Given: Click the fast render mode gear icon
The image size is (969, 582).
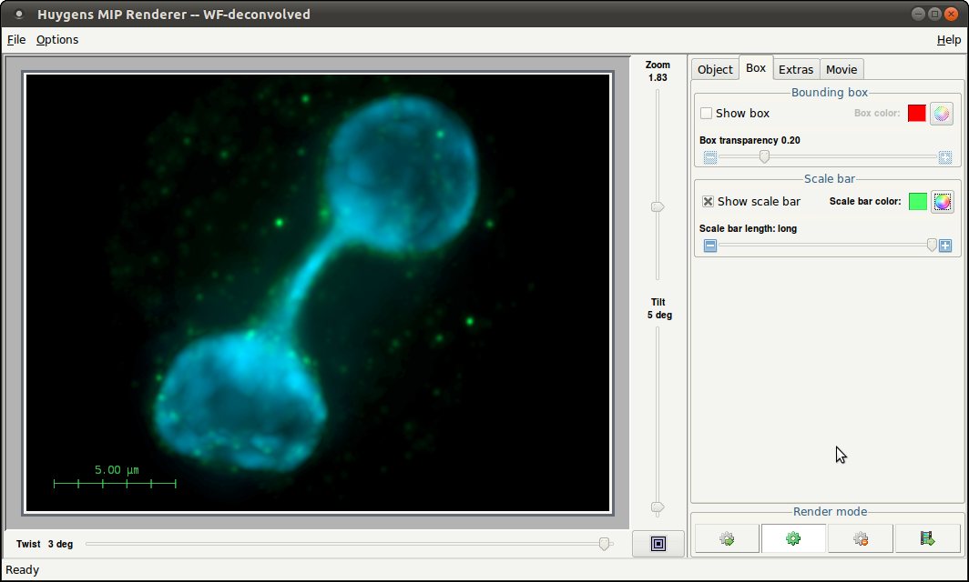Looking at the screenshot, I should point(727,538).
